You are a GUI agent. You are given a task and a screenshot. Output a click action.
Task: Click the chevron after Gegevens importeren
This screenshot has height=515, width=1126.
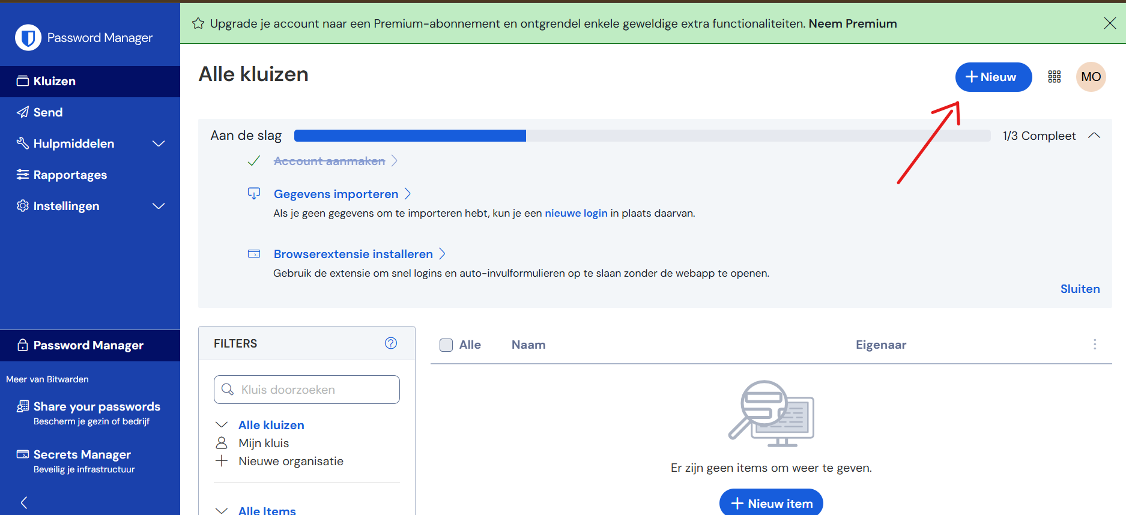coord(408,194)
